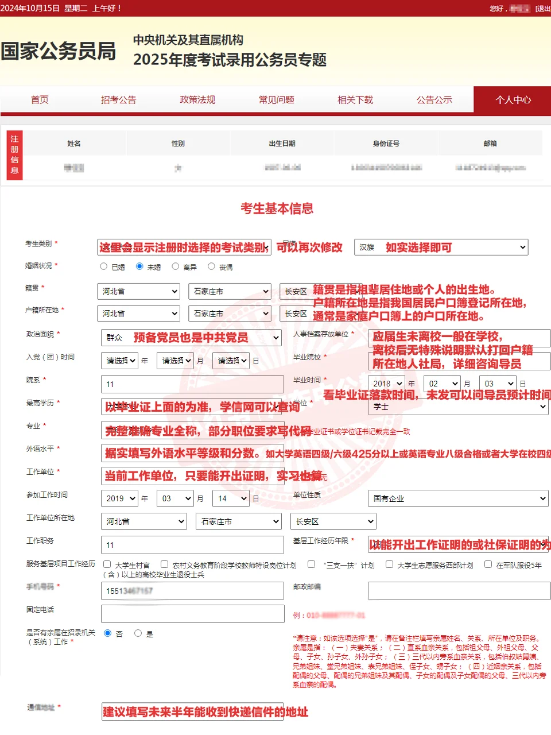Click the 工作单位 input field
Image resolution: width=551 pixels, height=735 pixels.
(x=192, y=476)
